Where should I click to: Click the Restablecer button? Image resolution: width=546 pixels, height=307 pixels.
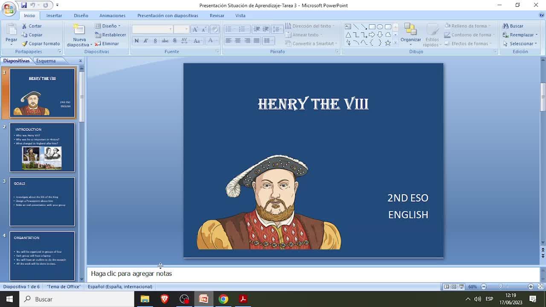click(x=110, y=35)
